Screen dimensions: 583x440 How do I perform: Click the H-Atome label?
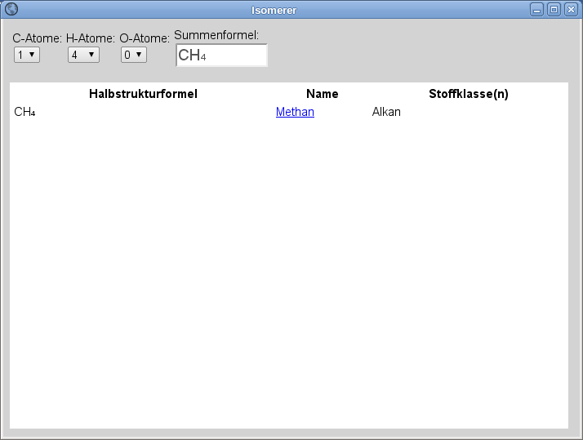click(x=90, y=38)
